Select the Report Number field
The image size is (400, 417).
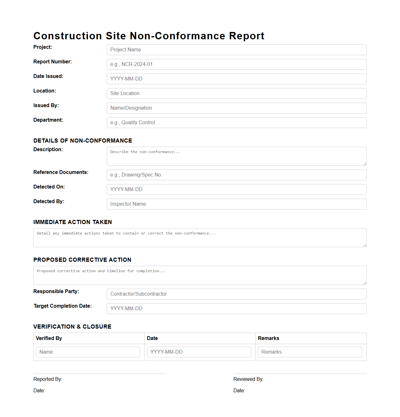(236, 64)
